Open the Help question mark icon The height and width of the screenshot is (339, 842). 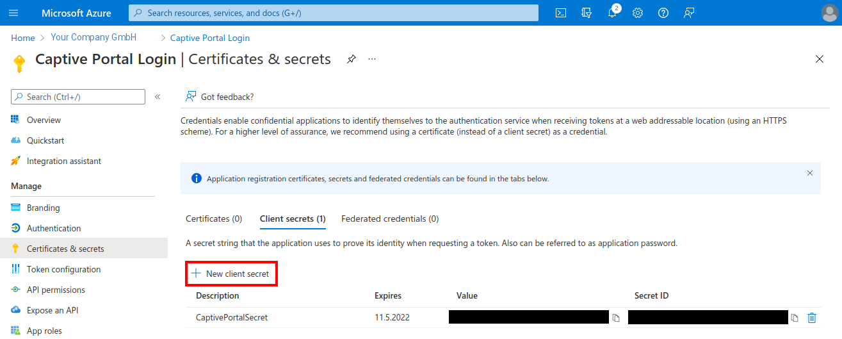coord(663,13)
